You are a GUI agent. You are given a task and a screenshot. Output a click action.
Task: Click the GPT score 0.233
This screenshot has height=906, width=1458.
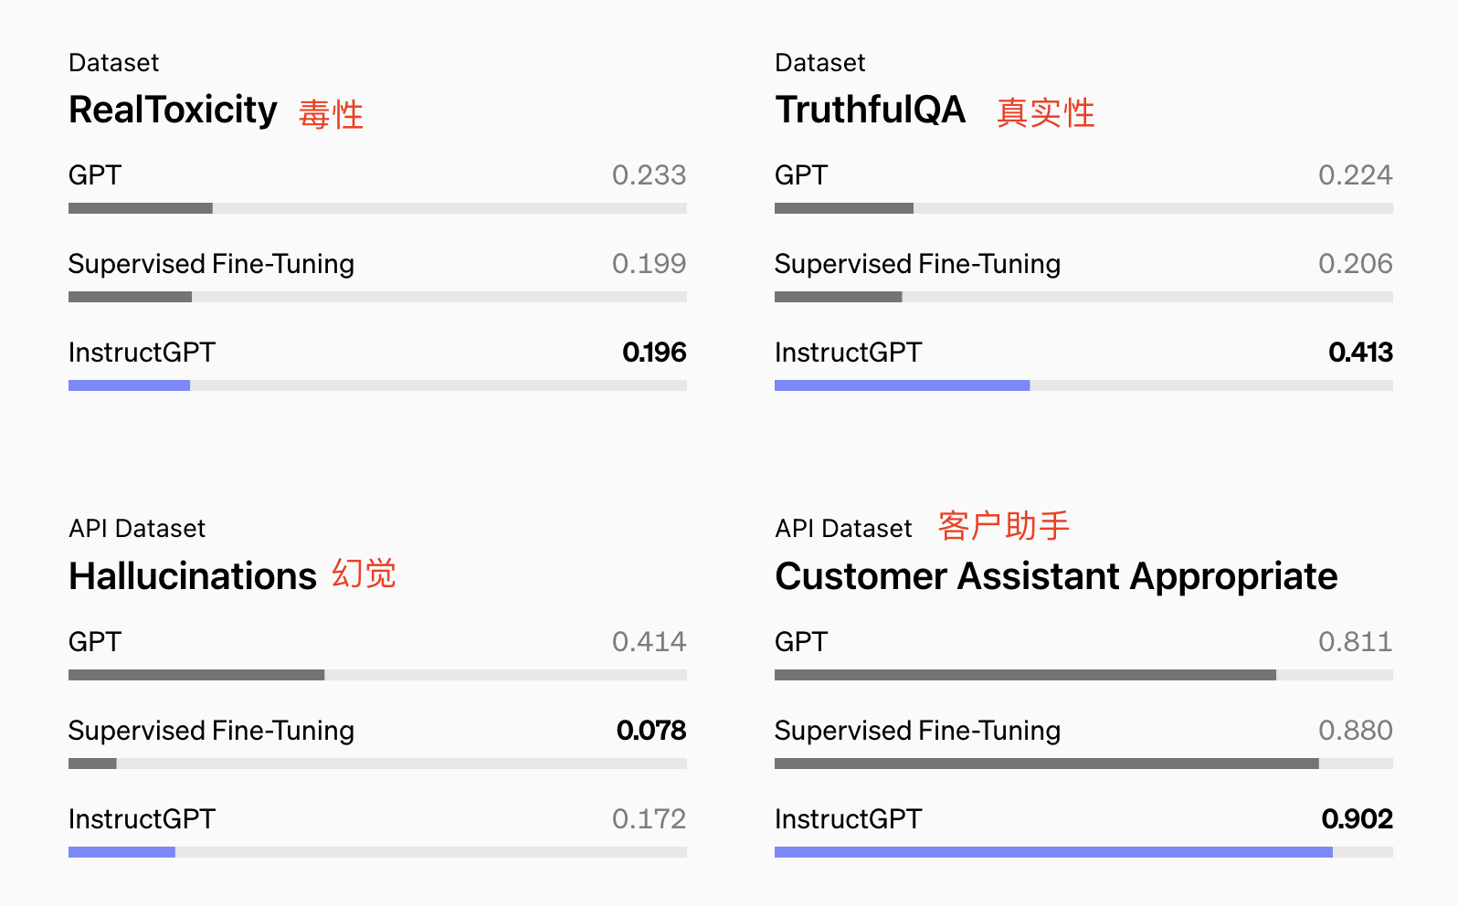click(649, 175)
